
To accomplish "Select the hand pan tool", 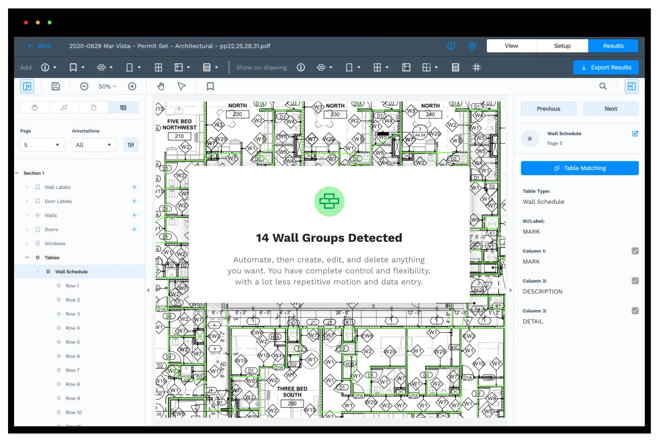I will click(161, 86).
